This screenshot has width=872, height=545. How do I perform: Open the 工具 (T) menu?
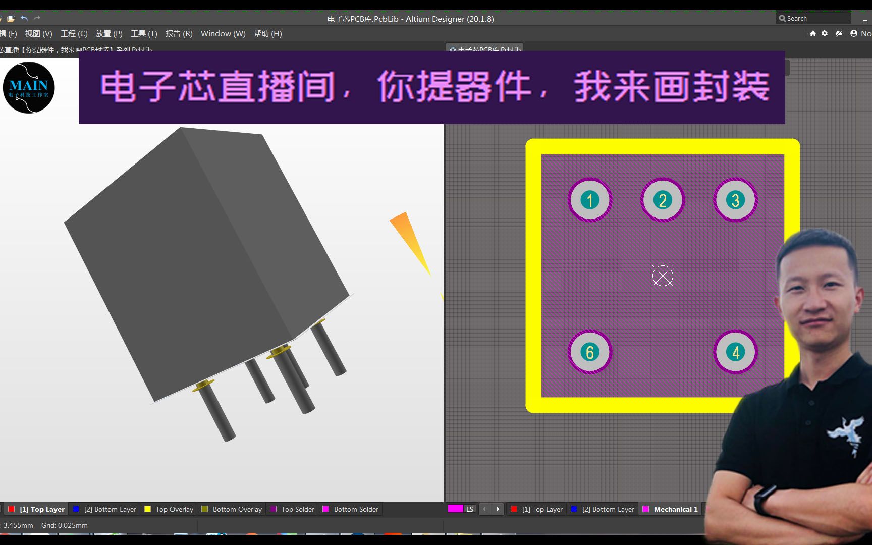coord(144,33)
